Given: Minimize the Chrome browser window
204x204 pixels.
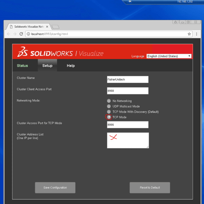Looking at the screenshot, I should [183, 22].
